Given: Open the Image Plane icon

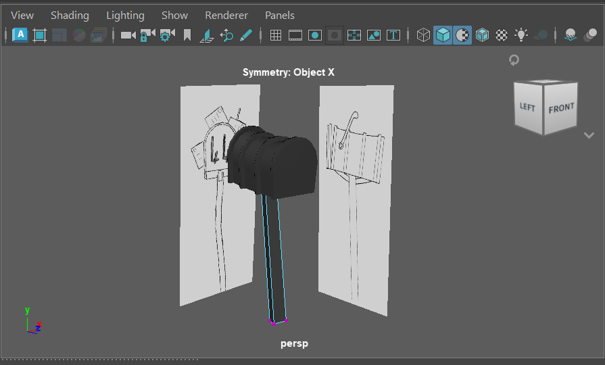Looking at the screenshot, I should [207, 35].
